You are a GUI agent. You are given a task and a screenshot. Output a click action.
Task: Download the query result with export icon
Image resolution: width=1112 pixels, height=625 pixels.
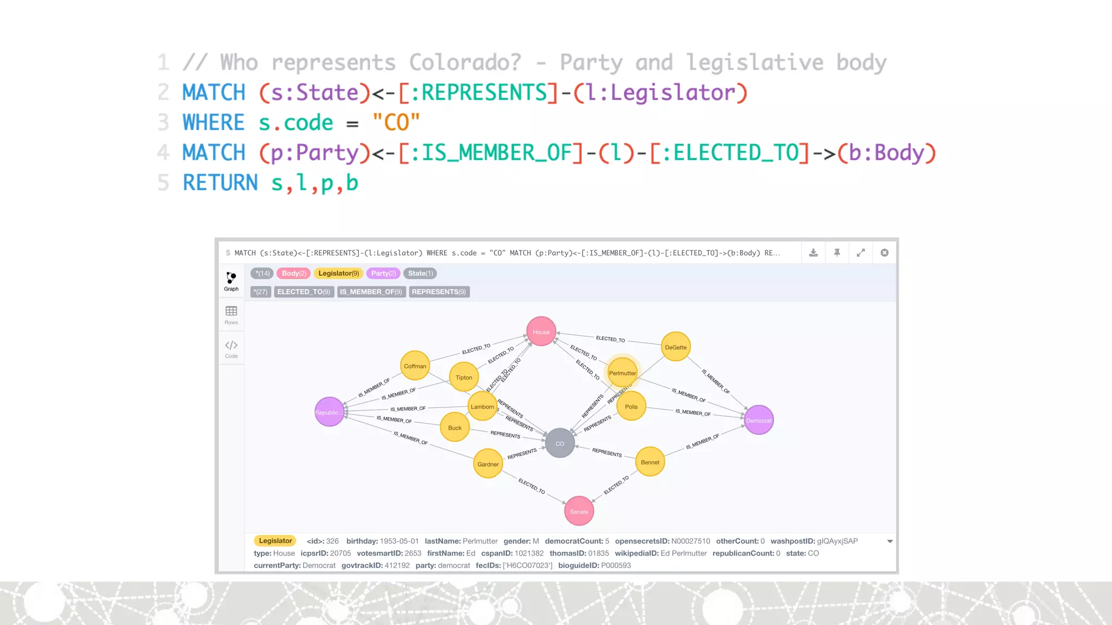point(813,253)
